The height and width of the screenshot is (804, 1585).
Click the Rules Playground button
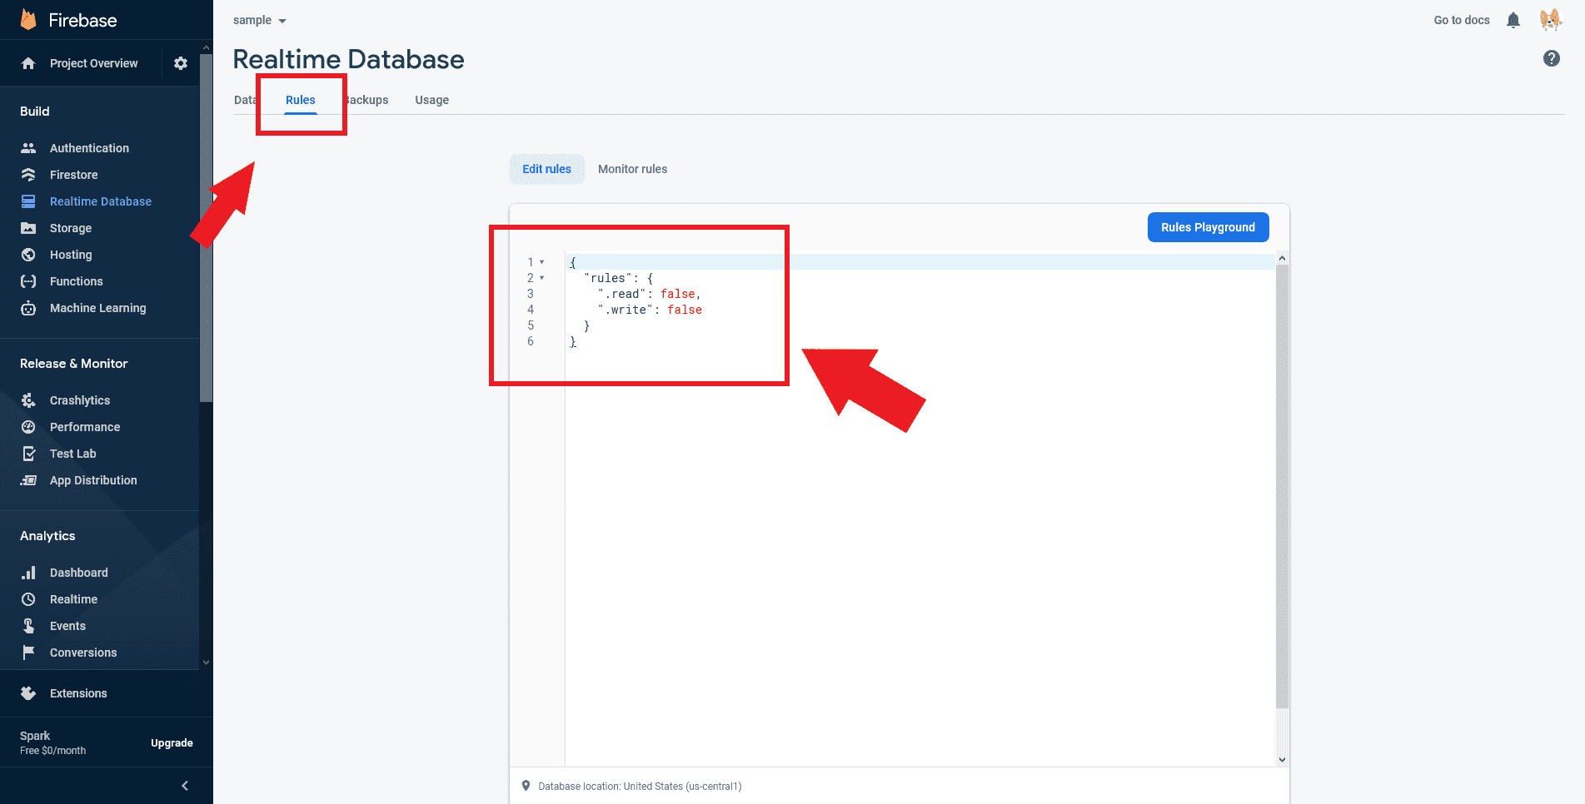pos(1208,227)
